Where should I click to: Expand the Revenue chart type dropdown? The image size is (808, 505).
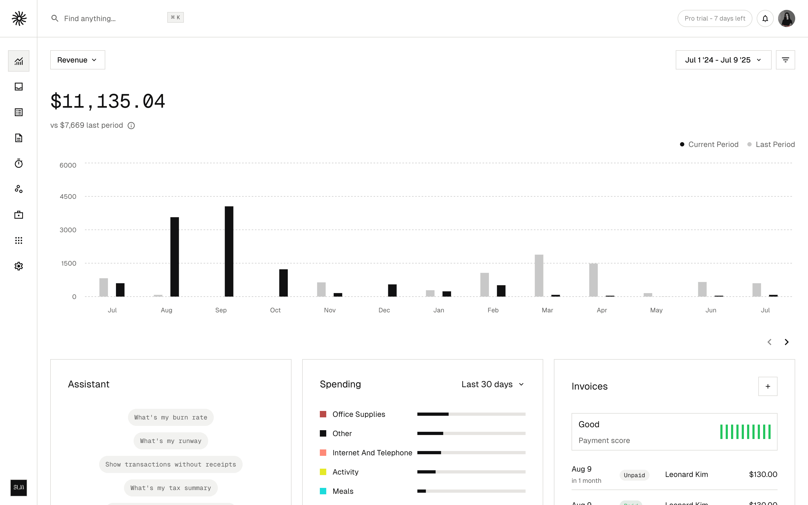[x=77, y=60]
